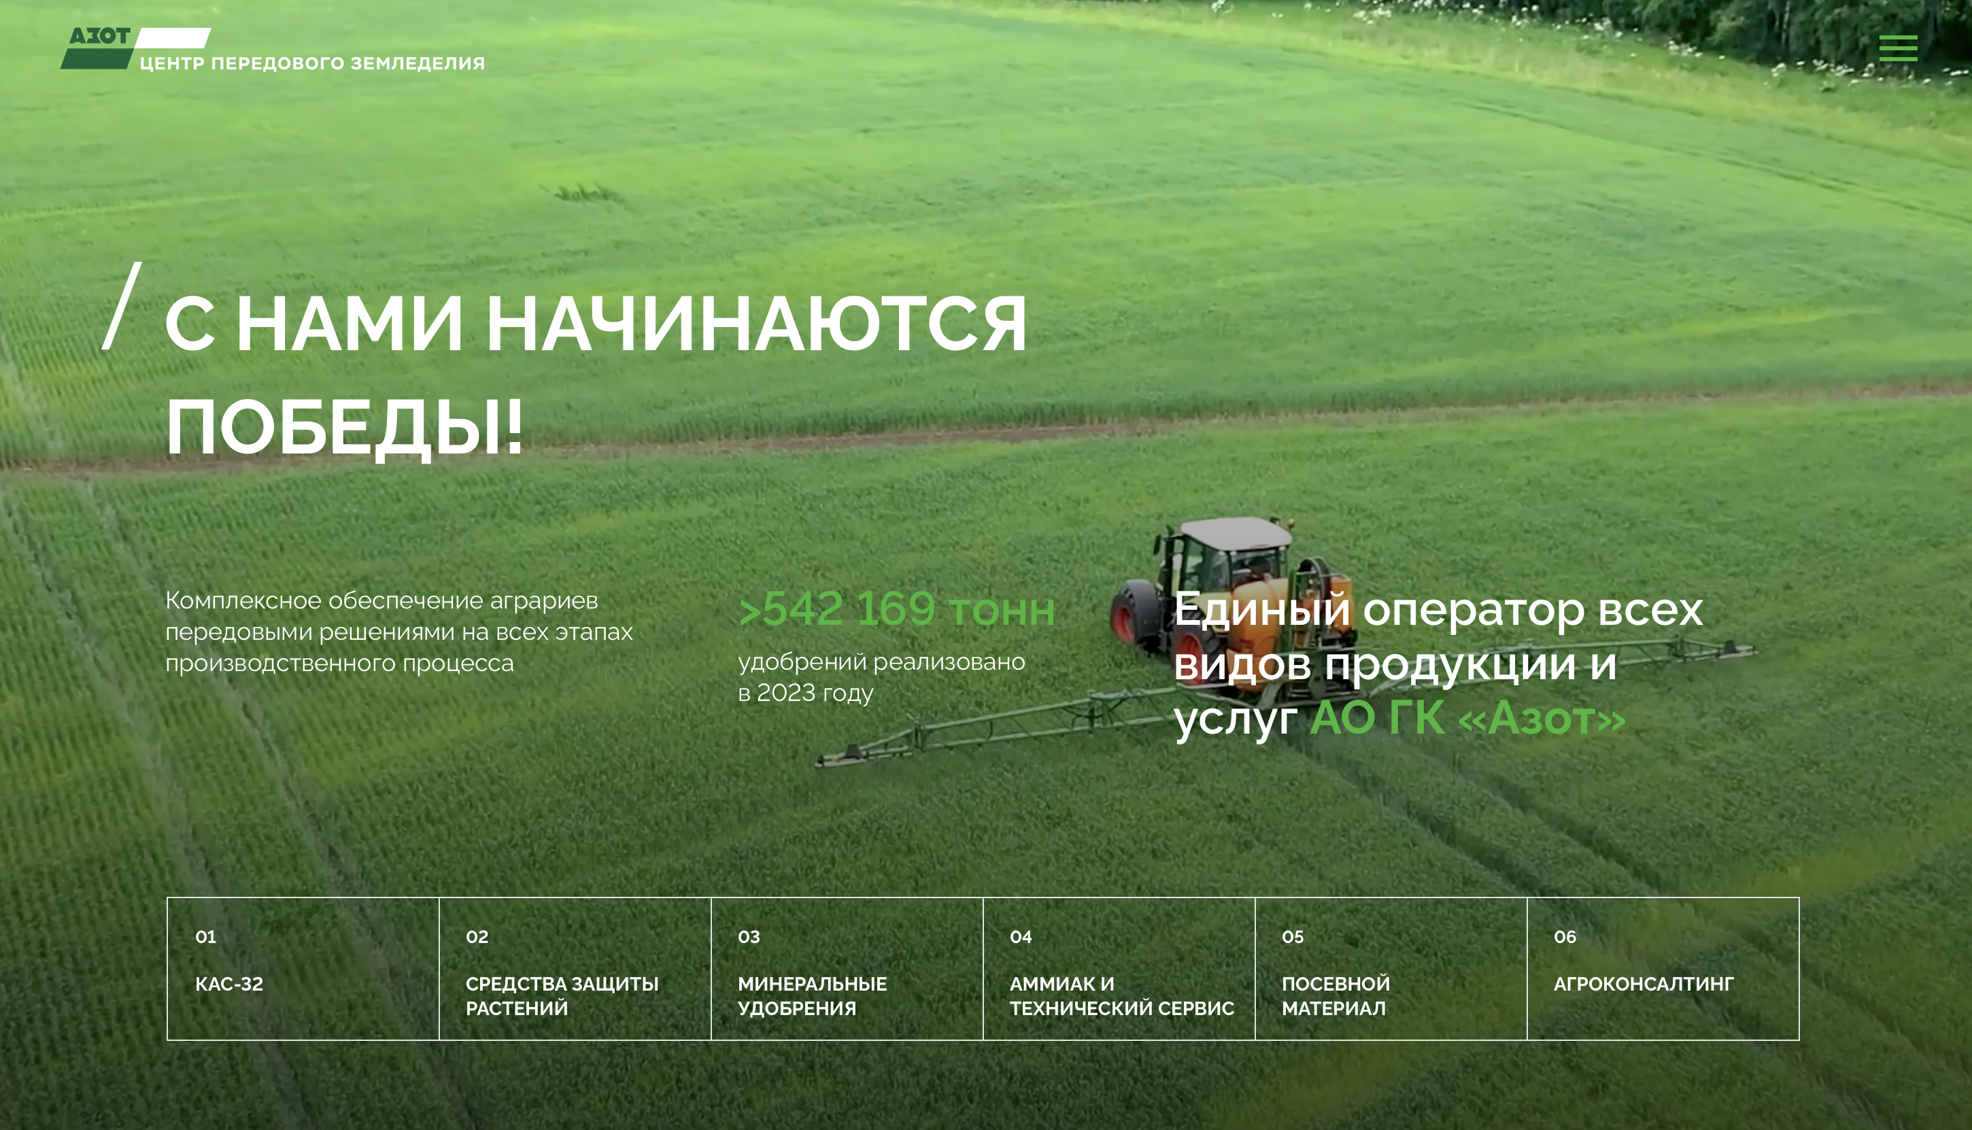
Task: Click the '>542 169 тонн' figure
Action: pyautogui.click(x=896, y=609)
